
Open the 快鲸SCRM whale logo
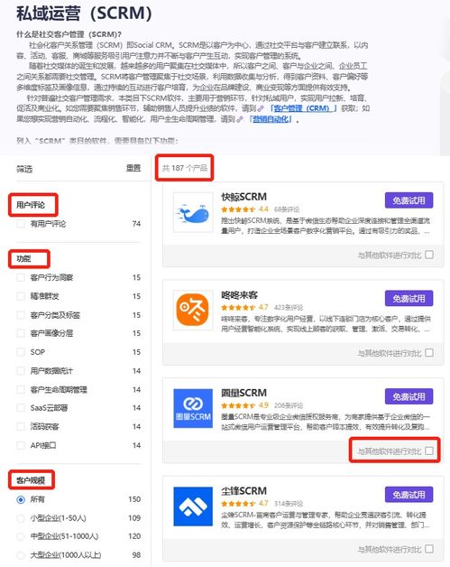pos(193,212)
